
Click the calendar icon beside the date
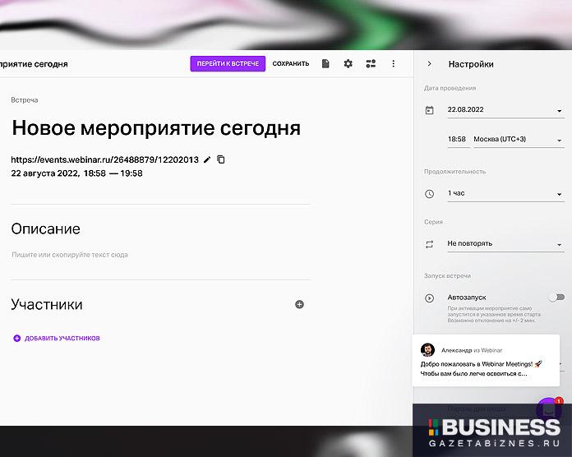429,110
